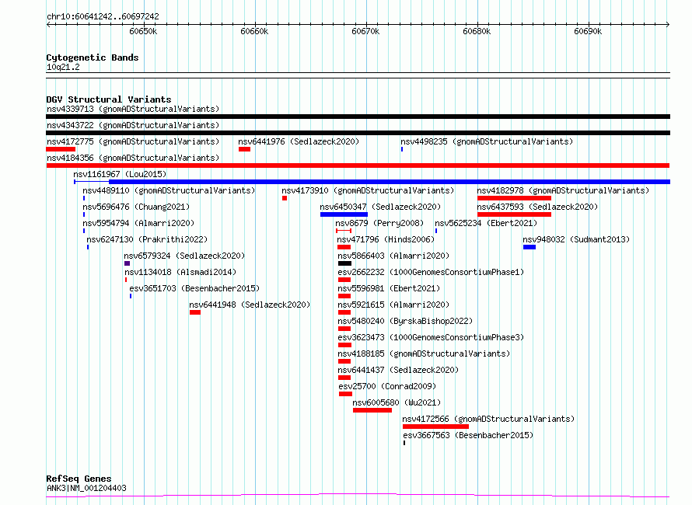Select esv25700 (Conrad2009) label
This screenshot has width=692, height=505.
(x=387, y=386)
